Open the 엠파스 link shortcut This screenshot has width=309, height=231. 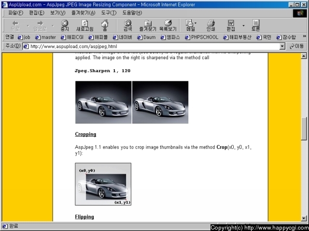pos(170,37)
